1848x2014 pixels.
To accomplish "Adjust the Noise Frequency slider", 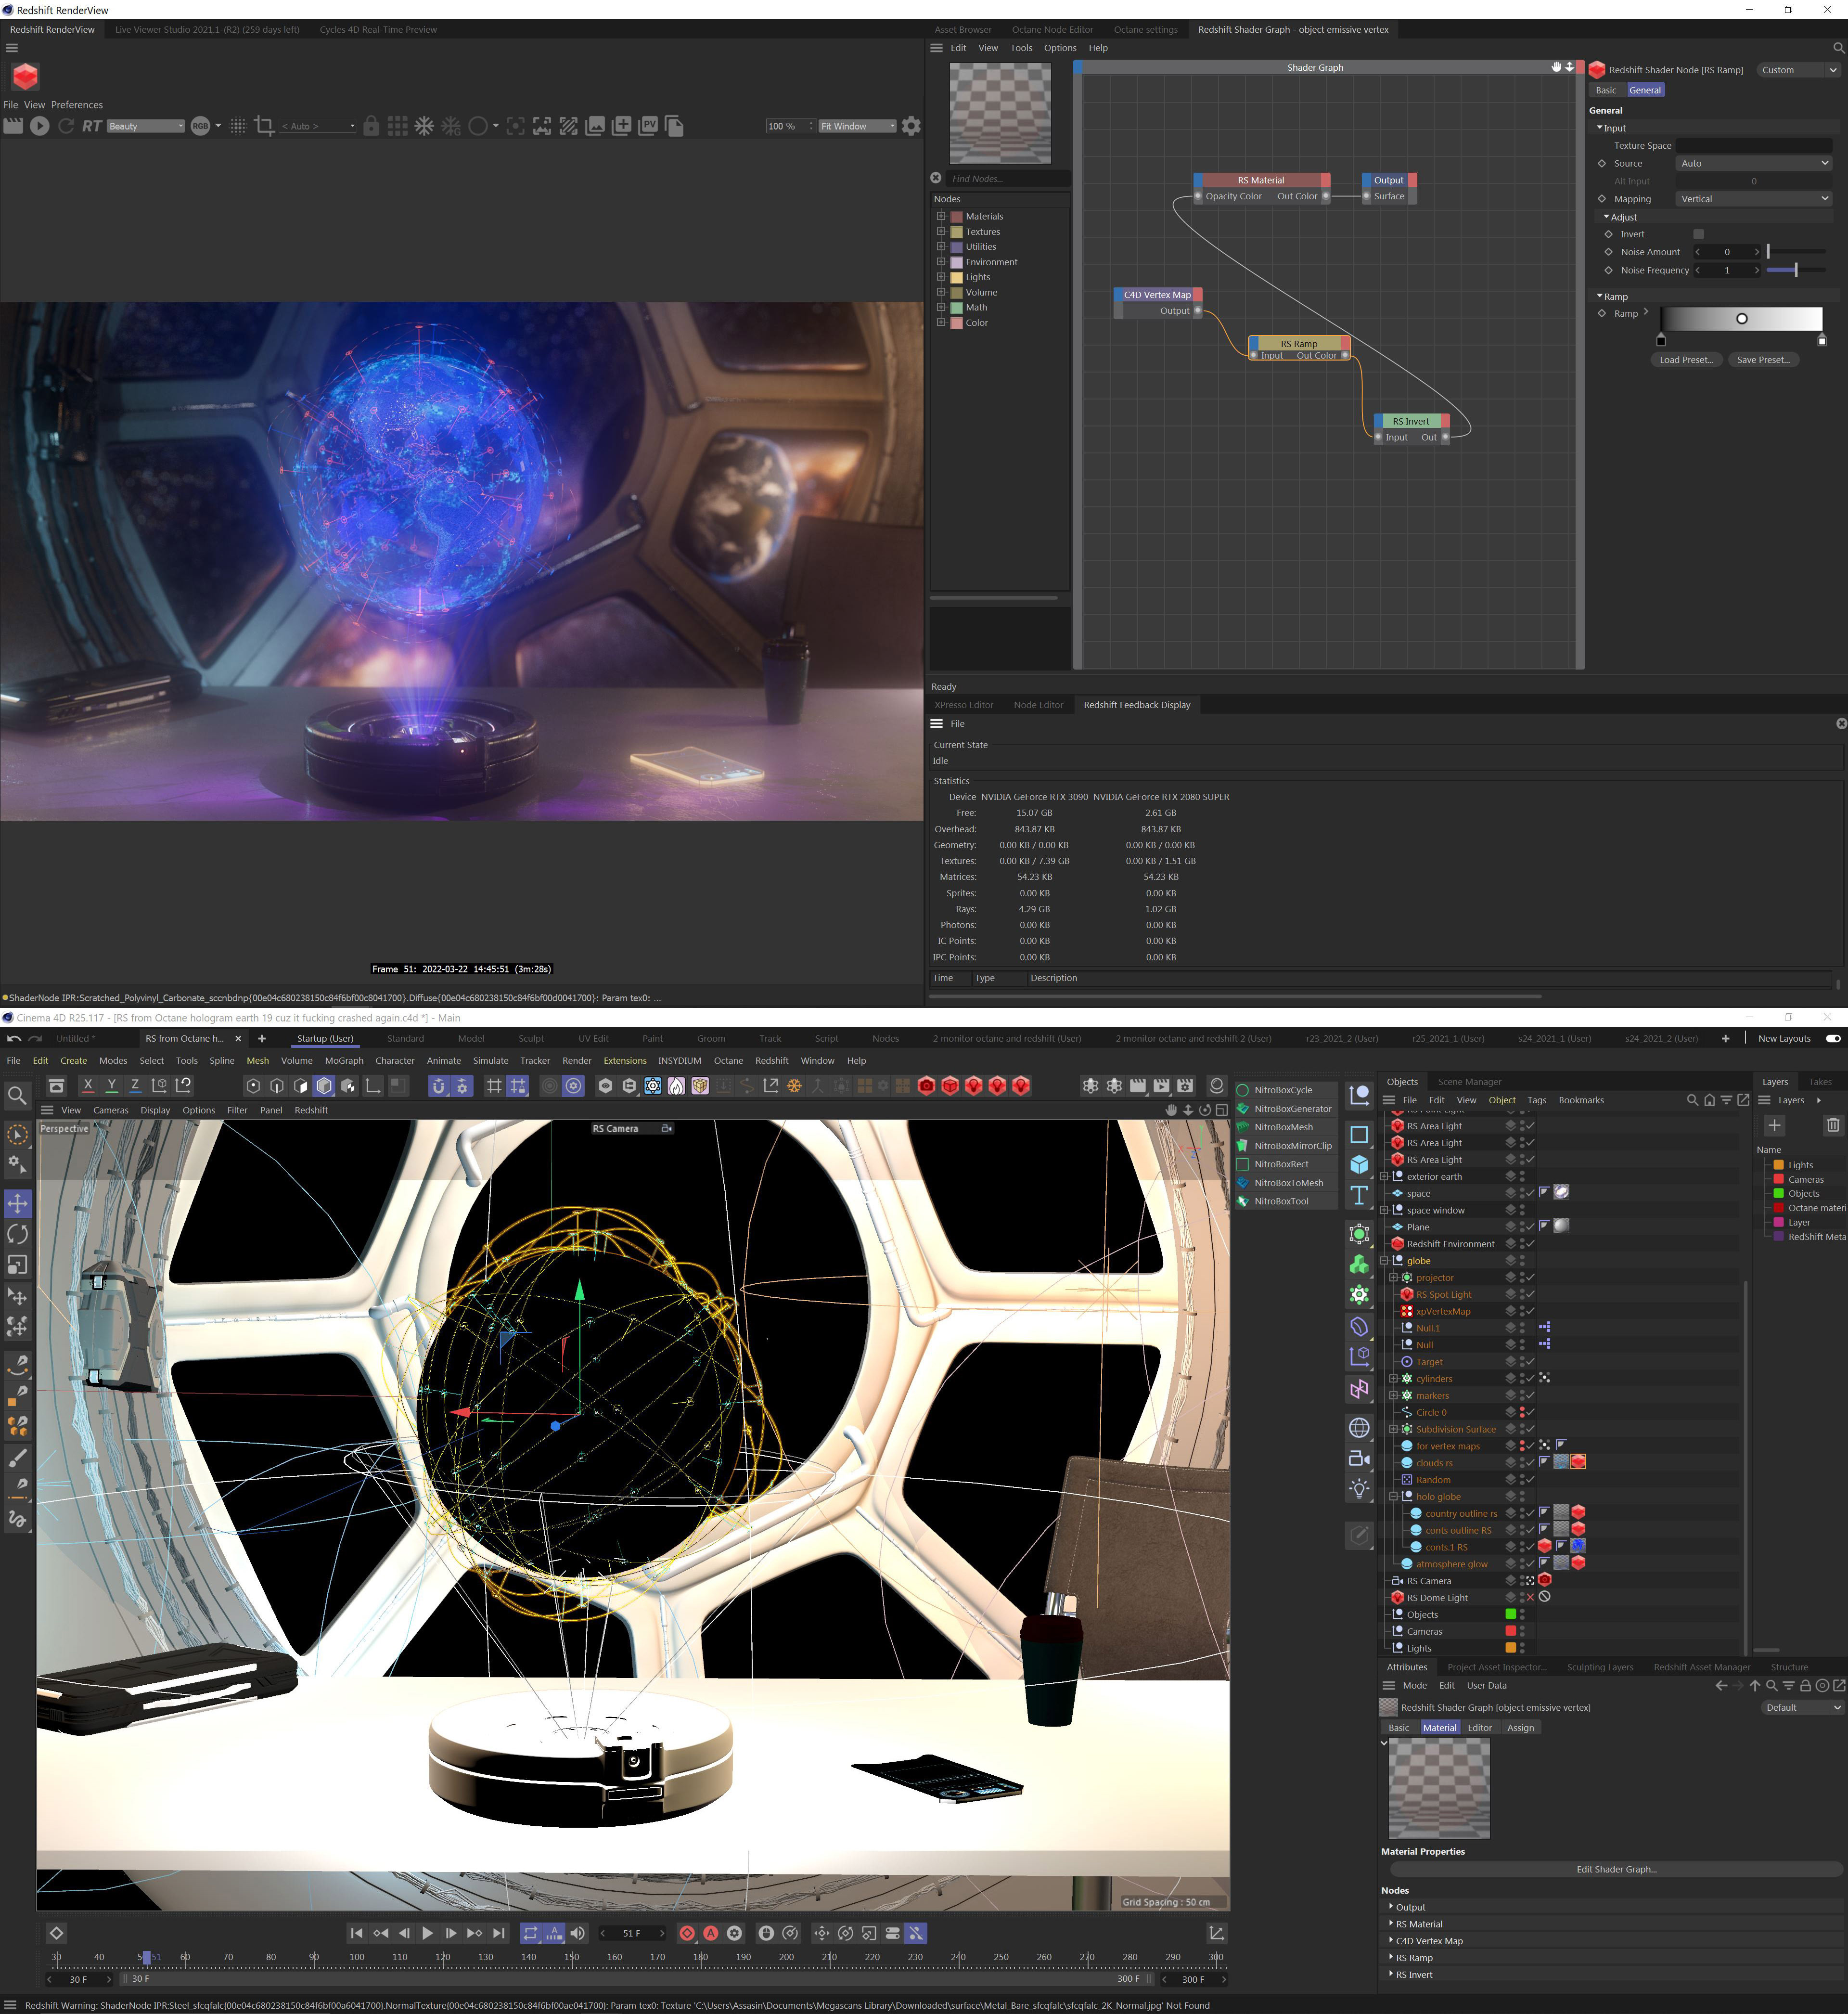I will click(x=1795, y=270).
